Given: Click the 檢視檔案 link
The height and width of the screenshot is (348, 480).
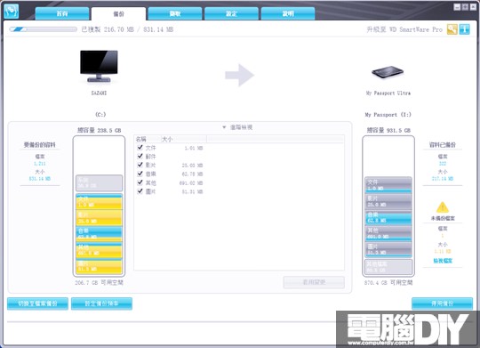Looking at the screenshot, I should tap(443, 261).
